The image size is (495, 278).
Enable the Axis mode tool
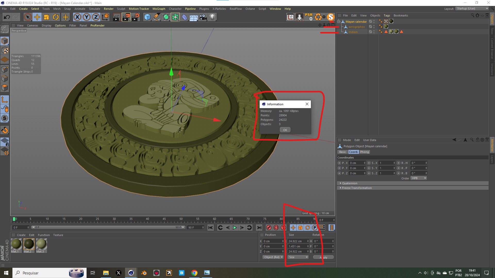(x=5, y=100)
